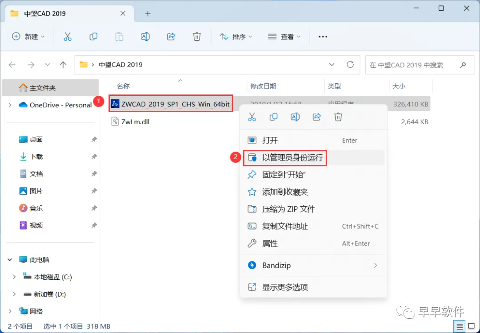The image size is (480, 333).
Task: Click Cut icon in the context menu
Action: [x=252, y=117]
